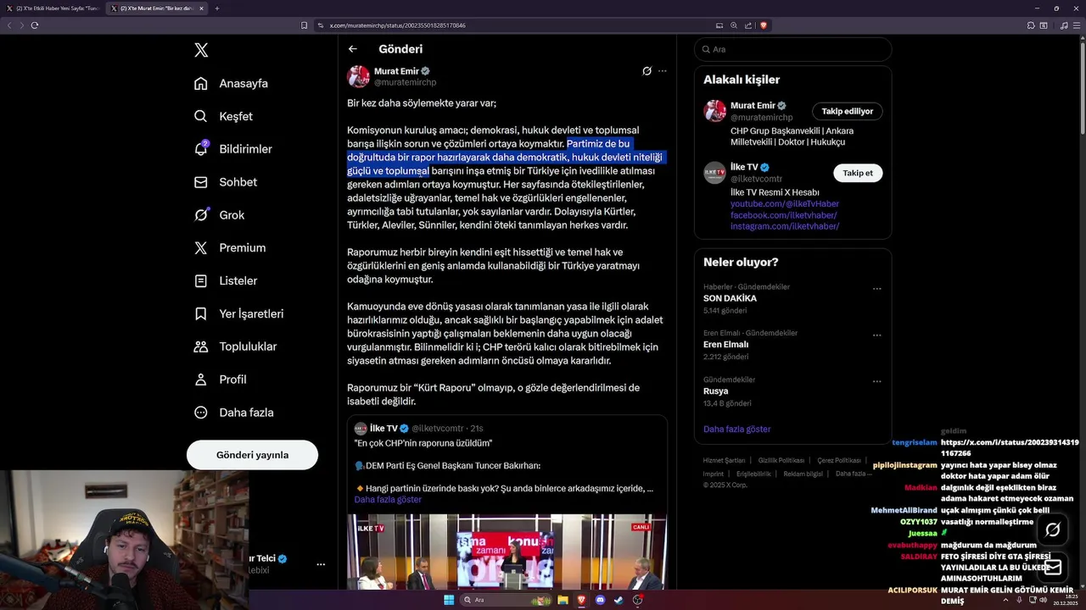Click the Listeler list icon
The image size is (1086, 610).
(201, 280)
